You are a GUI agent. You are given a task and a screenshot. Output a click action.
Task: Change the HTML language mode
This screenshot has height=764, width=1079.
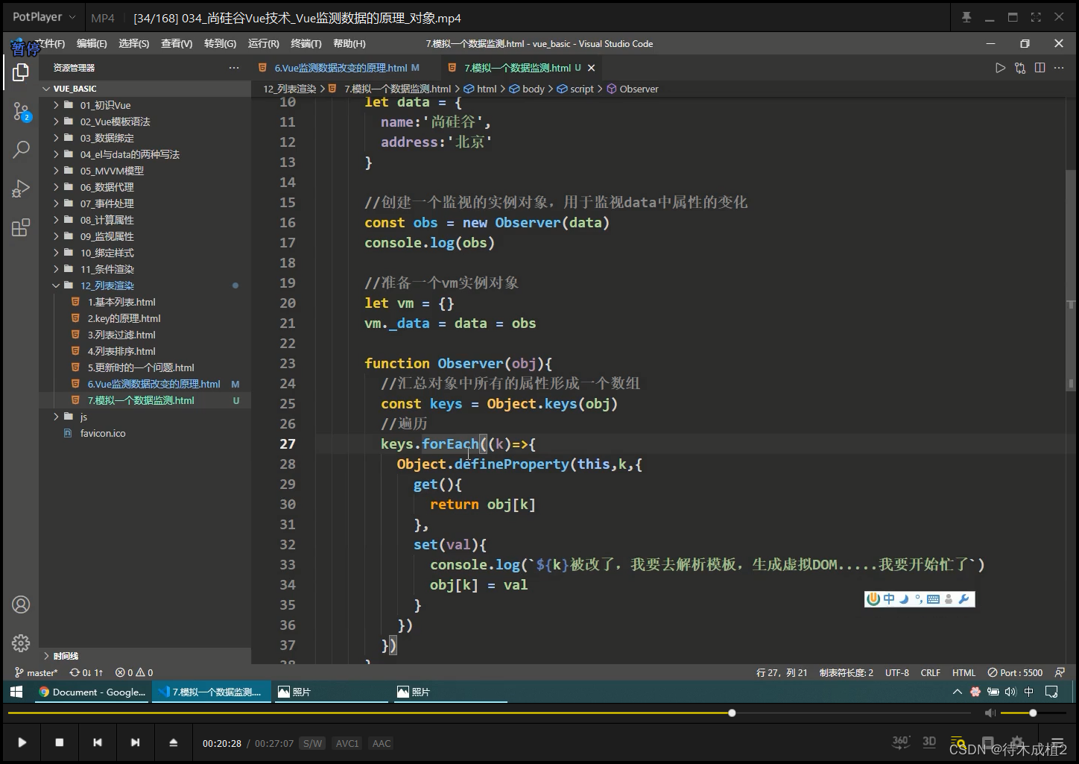(x=963, y=672)
